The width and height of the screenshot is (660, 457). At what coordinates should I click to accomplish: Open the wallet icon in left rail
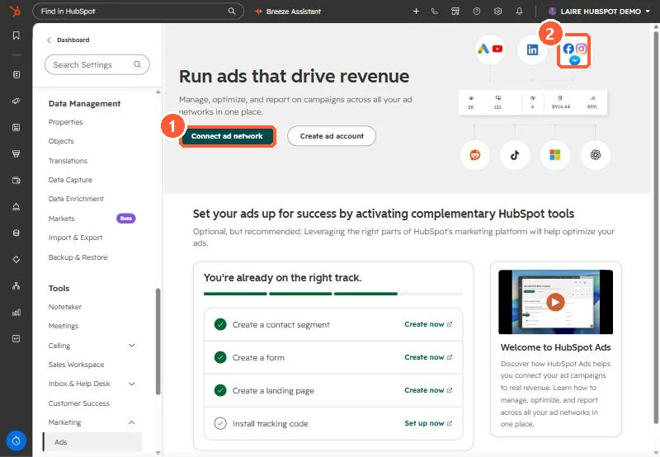tap(16, 180)
